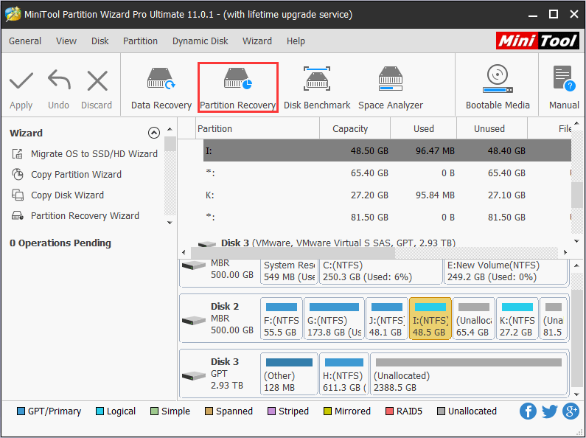Click the Logical legend color swatch
586x438 pixels.
(x=100, y=411)
